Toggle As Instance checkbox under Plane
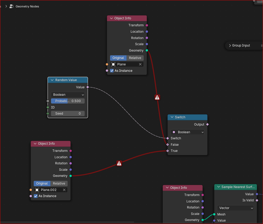This screenshot has height=224, width=263. coord(112,71)
